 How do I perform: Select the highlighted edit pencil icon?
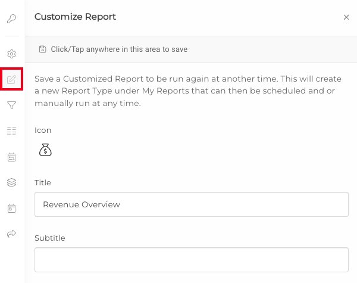click(x=11, y=79)
